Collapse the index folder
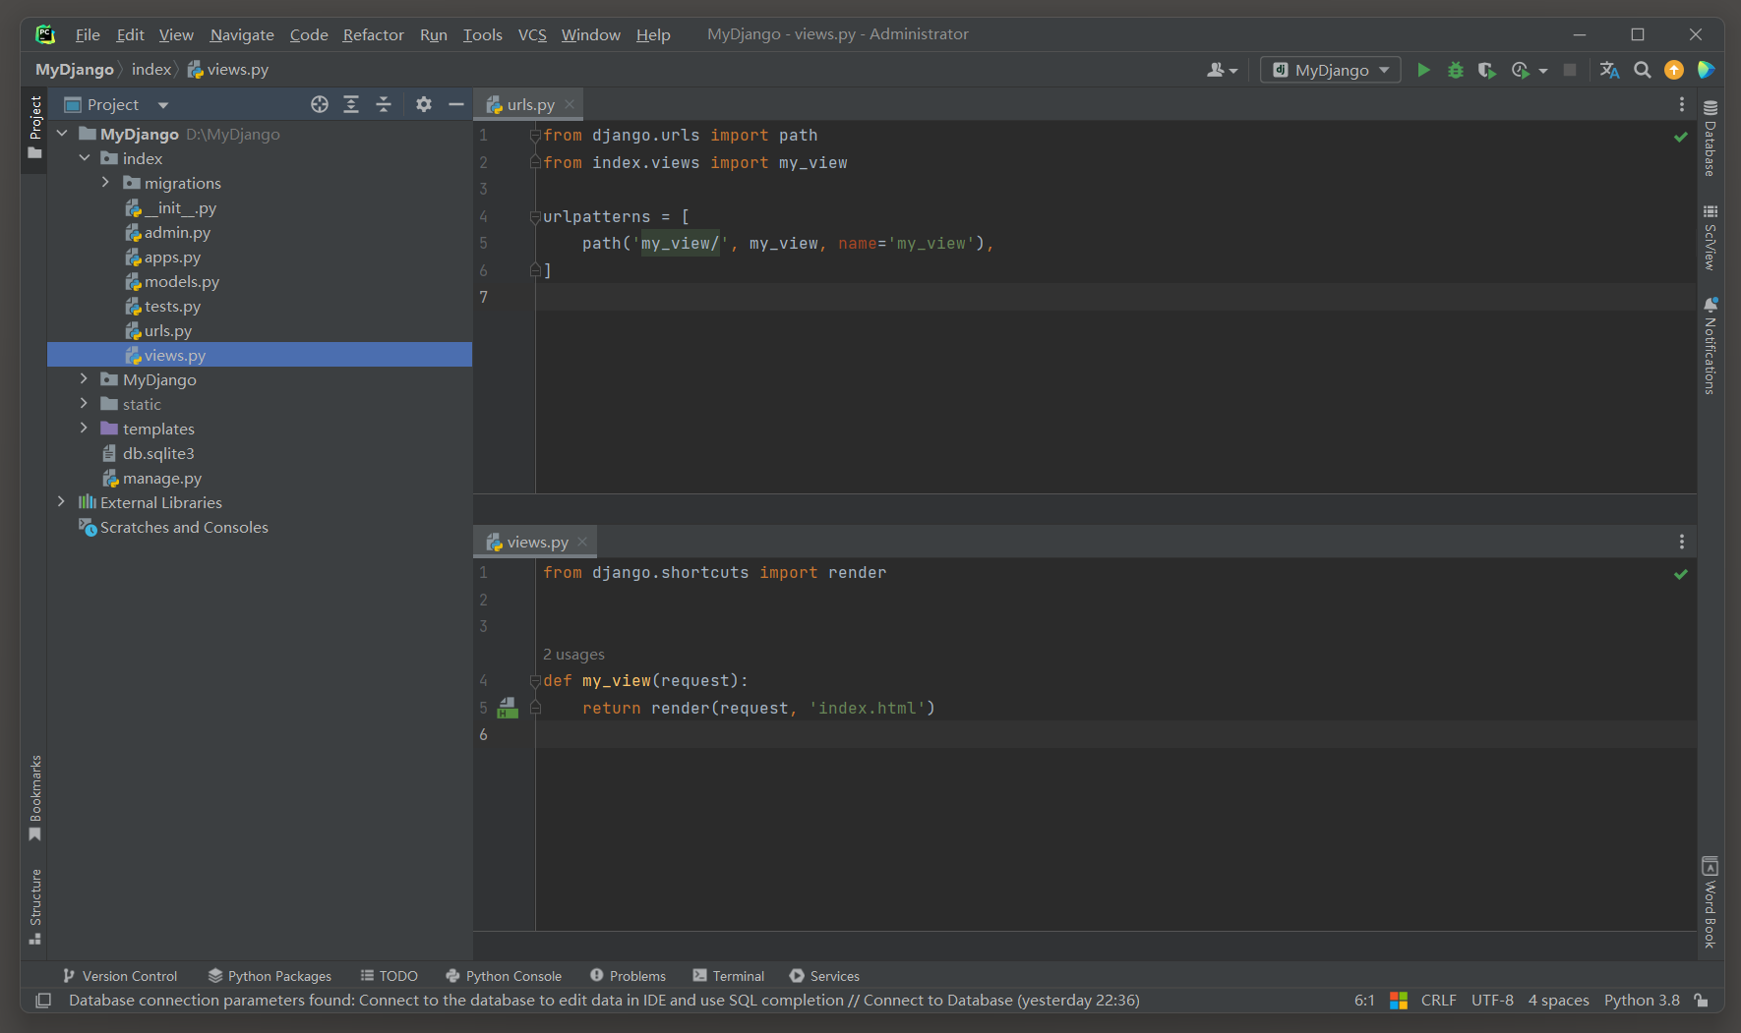Screen dimensions: 1741x1033 pos(84,158)
